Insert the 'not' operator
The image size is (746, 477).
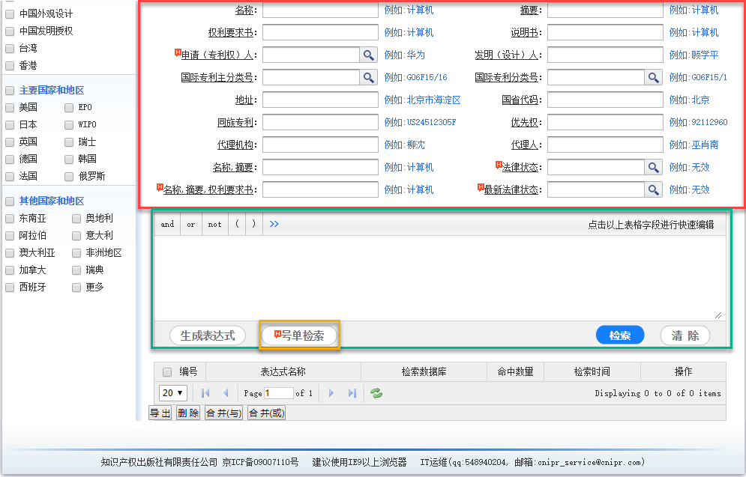point(214,224)
